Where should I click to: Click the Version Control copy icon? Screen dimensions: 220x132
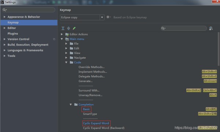[54, 39]
